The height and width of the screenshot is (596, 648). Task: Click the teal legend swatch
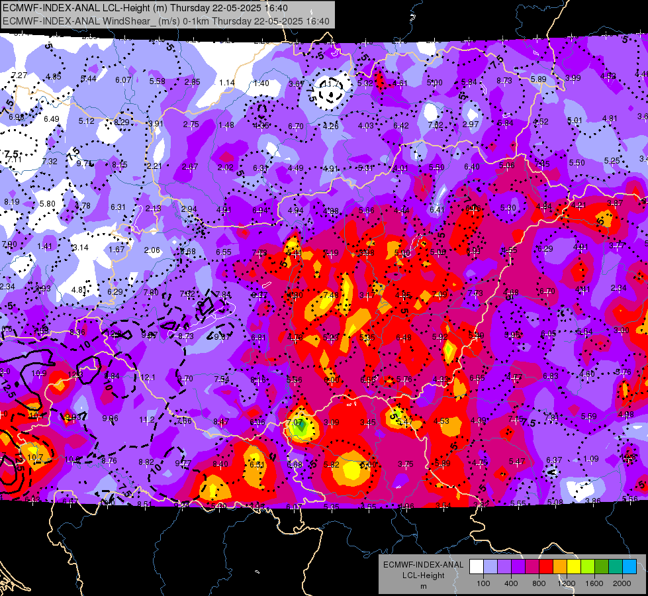click(616, 567)
